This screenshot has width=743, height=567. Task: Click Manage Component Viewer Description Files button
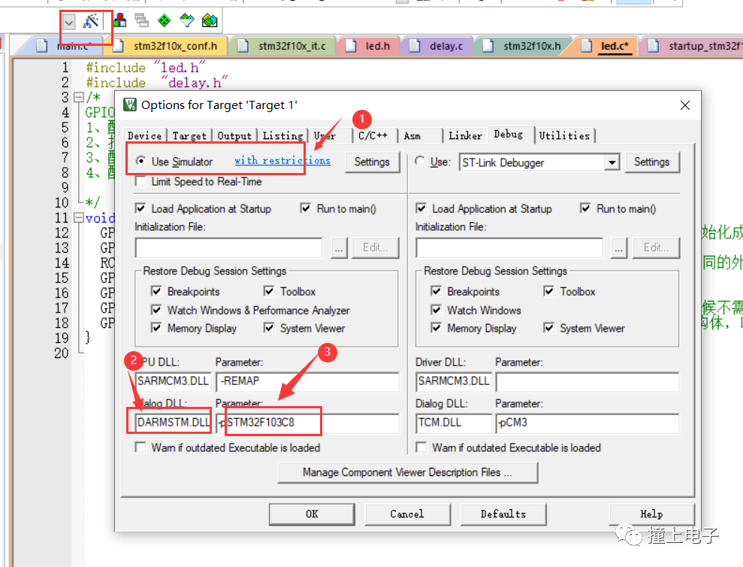[x=407, y=472]
